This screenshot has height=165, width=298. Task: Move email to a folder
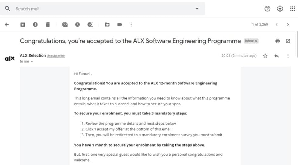point(107,25)
